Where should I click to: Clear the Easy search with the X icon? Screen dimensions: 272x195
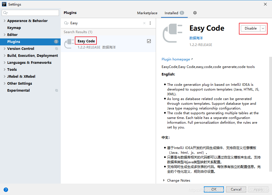coord(144,23)
